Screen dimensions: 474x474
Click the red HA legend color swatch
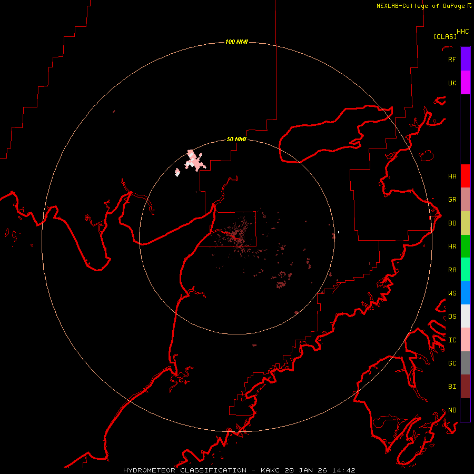click(x=465, y=176)
